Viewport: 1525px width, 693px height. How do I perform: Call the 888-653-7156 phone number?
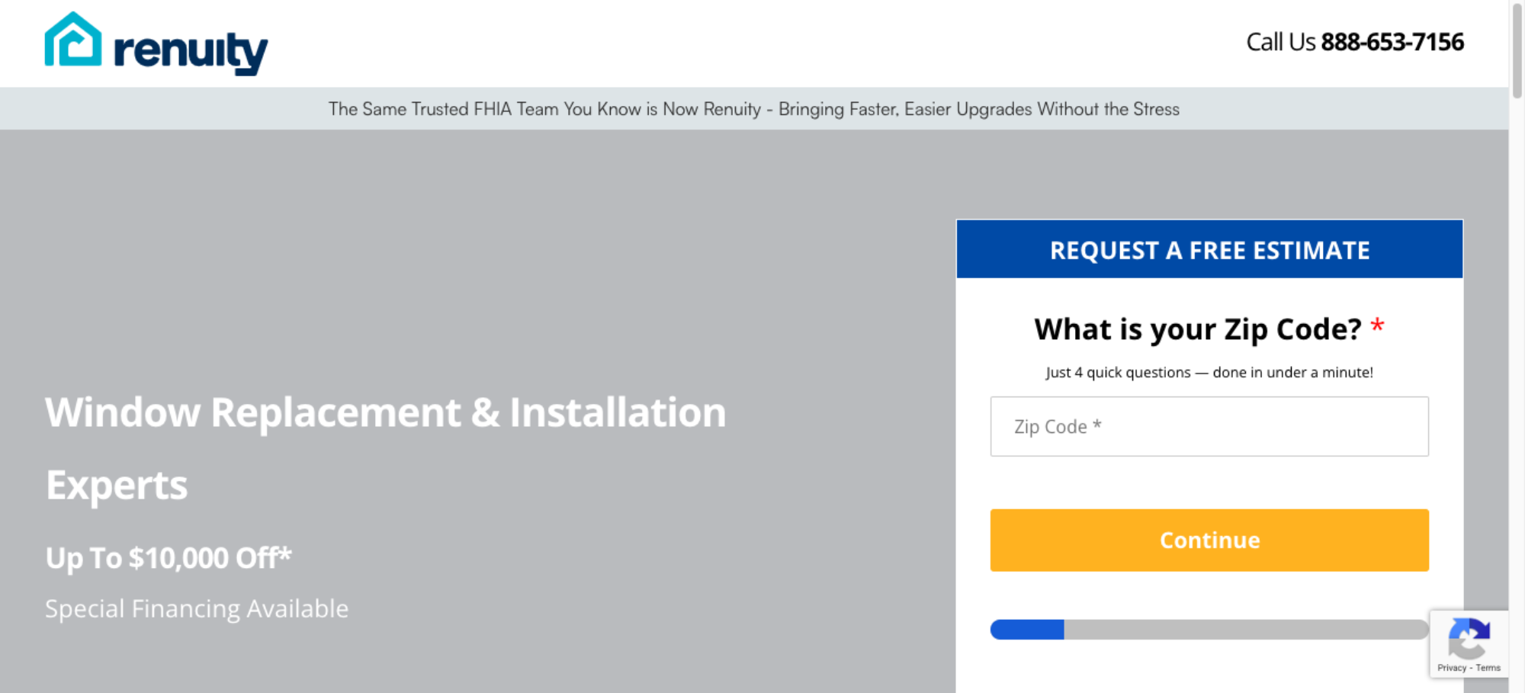click(1392, 42)
